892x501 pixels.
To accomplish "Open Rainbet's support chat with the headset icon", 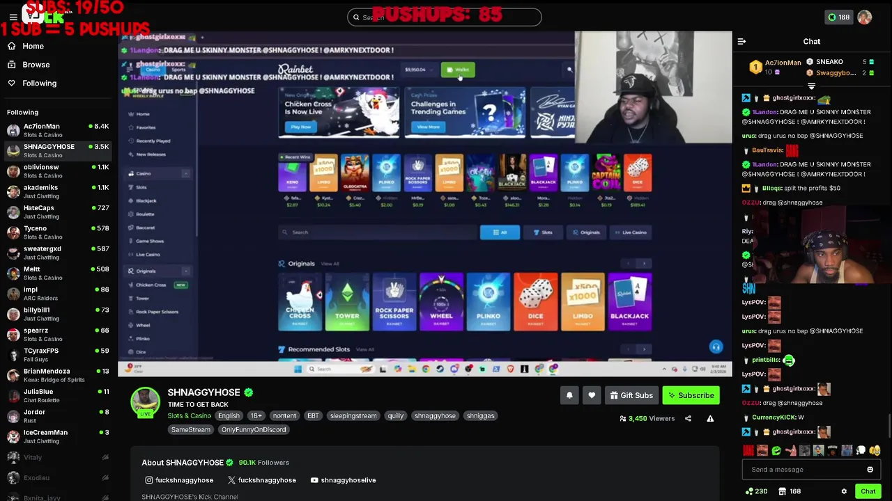I will tap(716, 347).
